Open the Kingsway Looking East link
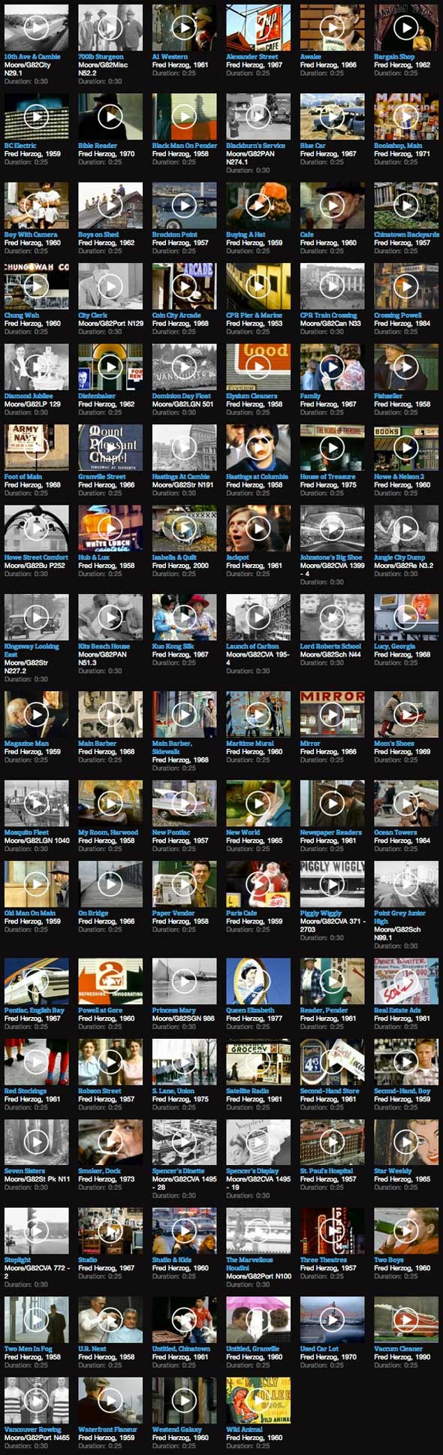 pos(32,650)
